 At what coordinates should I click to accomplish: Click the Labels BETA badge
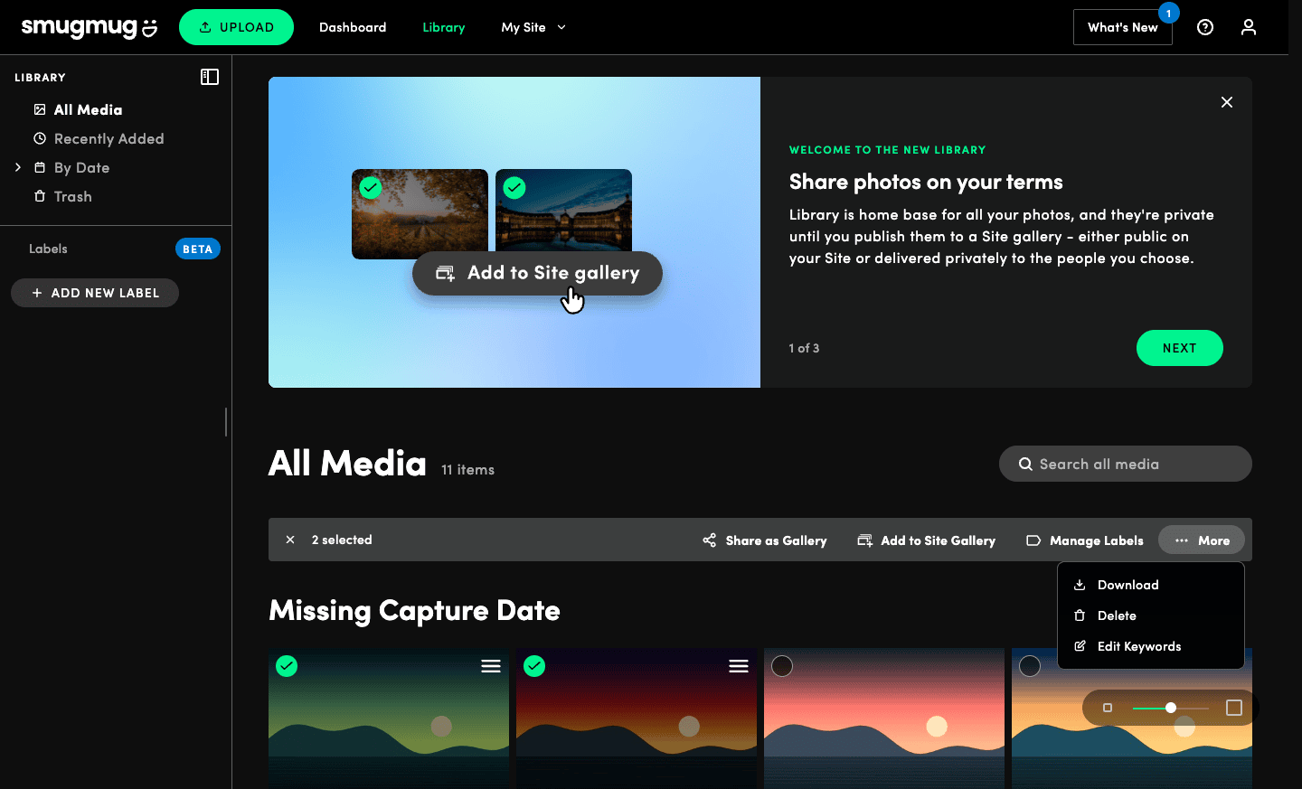pyautogui.click(x=198, y=249)
